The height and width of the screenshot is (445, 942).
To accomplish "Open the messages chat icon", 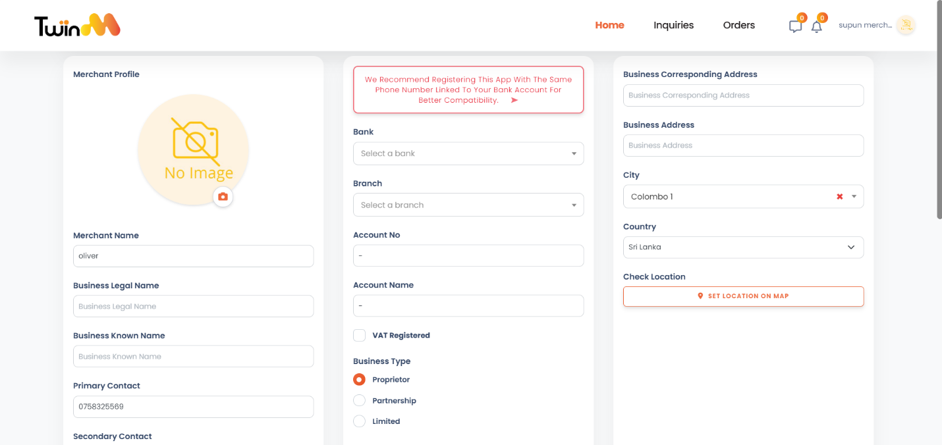I will (794, 25).
